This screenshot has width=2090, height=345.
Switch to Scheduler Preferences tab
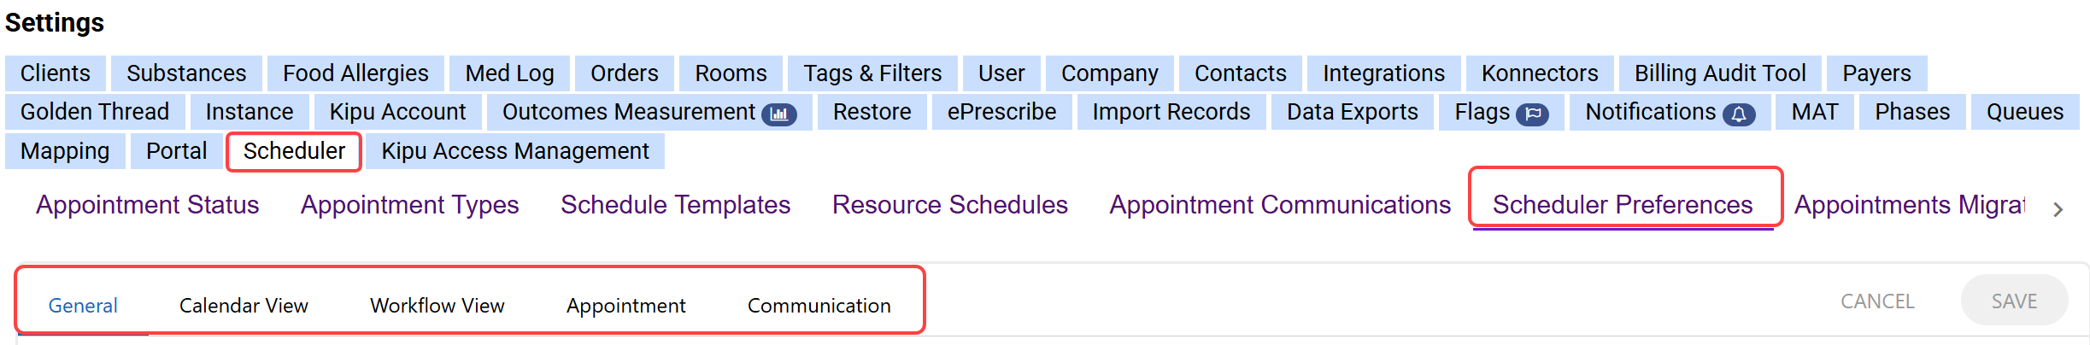1622,205
